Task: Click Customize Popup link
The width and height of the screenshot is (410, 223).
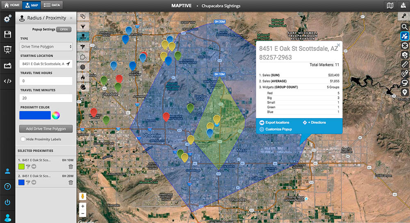Action: pyautogui.click(x=276, y=129)
